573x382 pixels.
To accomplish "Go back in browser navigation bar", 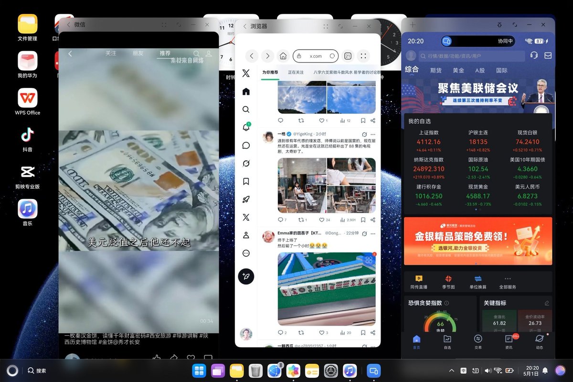I will pos(252,56).
